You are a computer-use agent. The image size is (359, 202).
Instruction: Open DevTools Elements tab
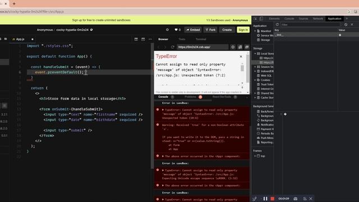pyautogui.click(x=274, y=19)
